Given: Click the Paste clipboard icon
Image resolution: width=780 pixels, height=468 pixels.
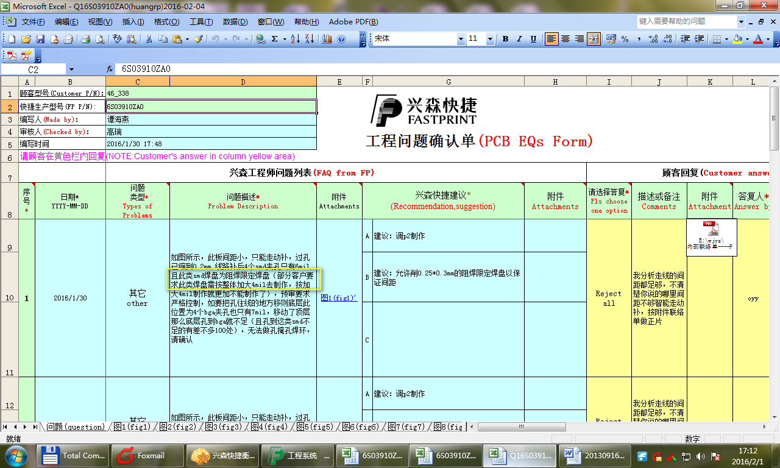Looking at the screenshot, I should (x=177, y=39).
